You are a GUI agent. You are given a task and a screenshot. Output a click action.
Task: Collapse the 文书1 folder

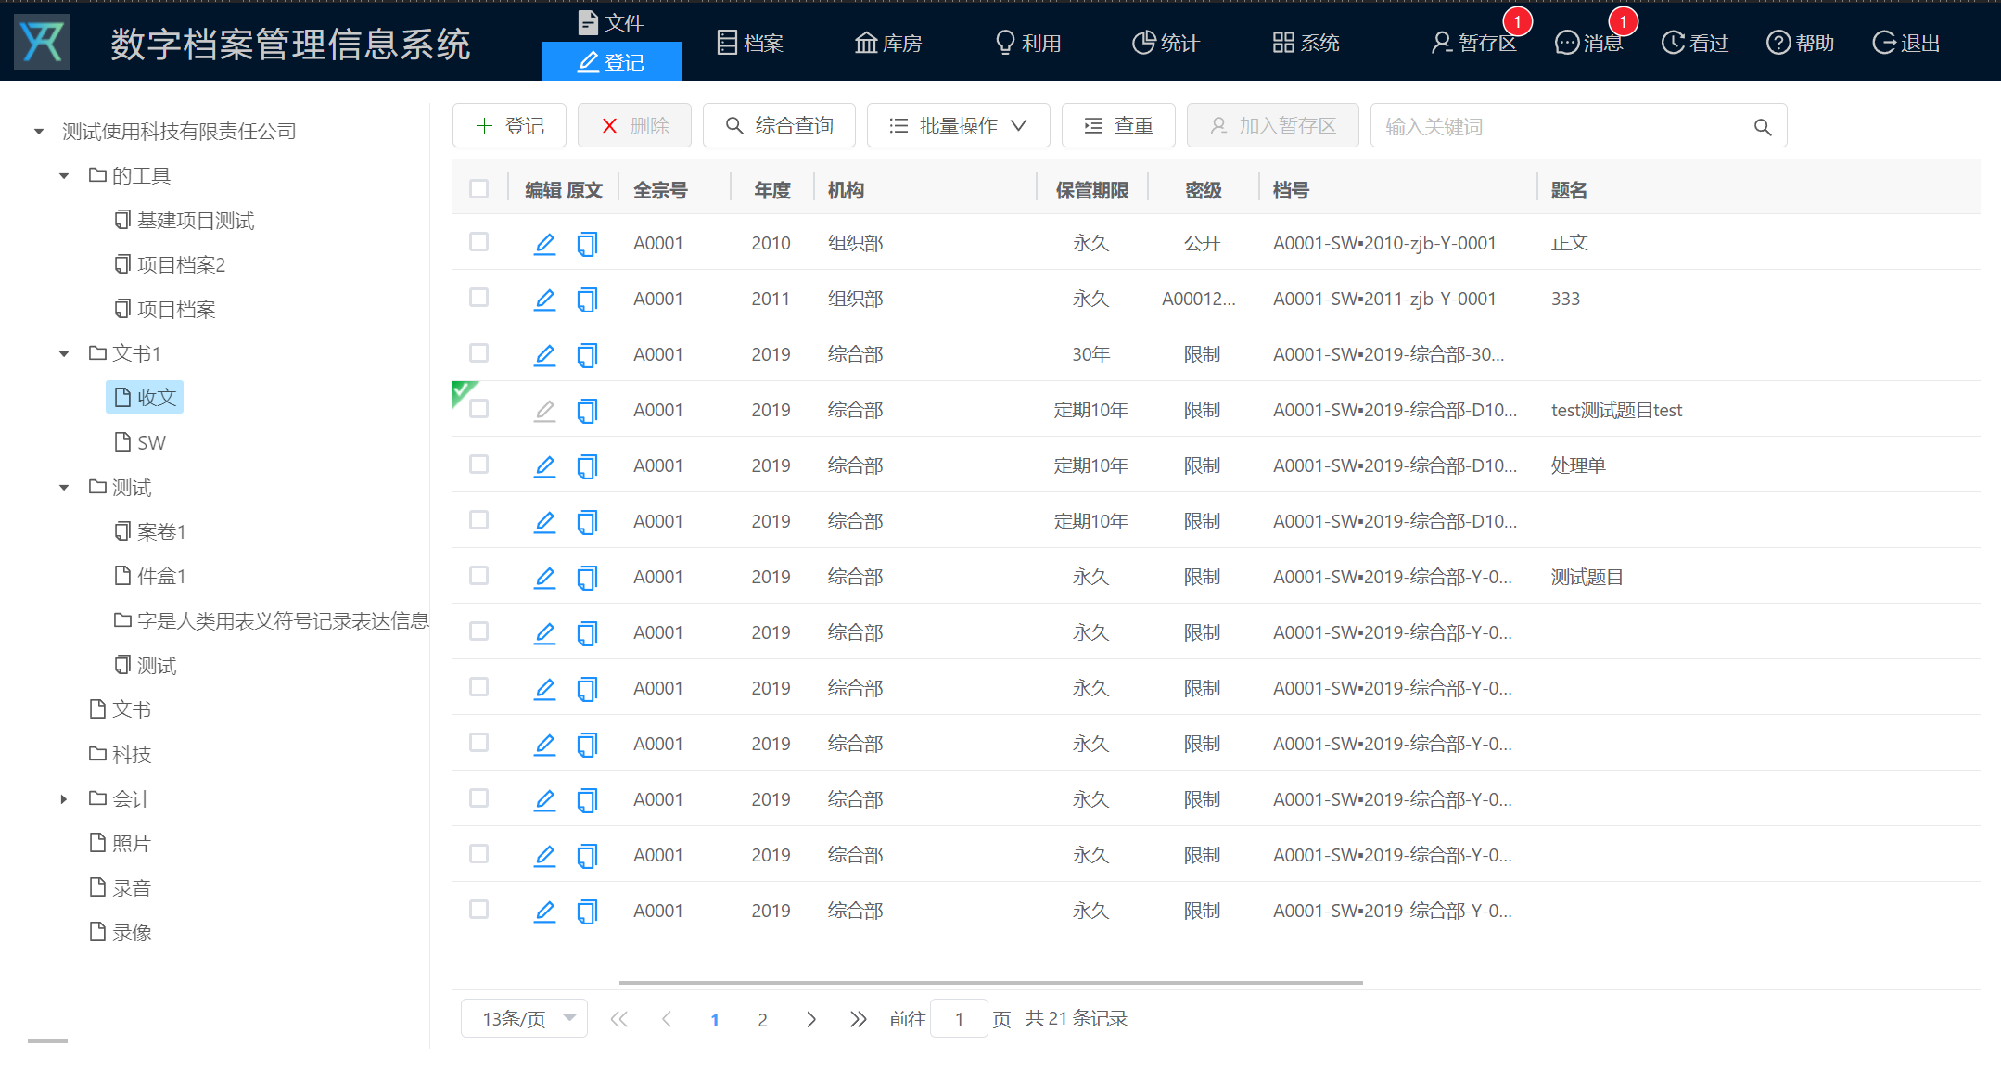tap(64, 354)
